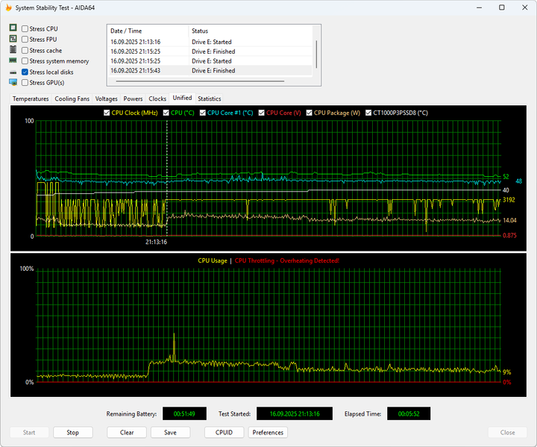537x447 pixels.
Task: Click the log list horizontal scrollbar
Action: 200,81
